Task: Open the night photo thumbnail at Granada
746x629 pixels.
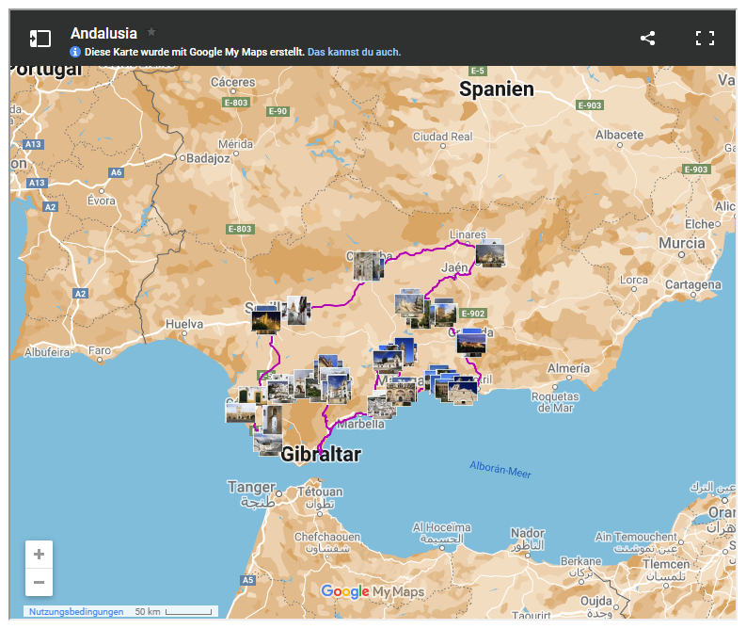Action: [x=470, y=344]
